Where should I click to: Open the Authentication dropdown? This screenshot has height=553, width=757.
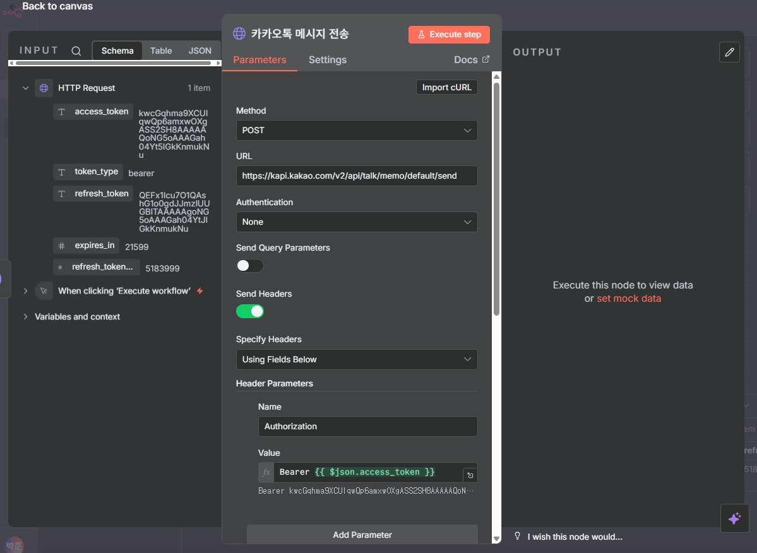point(356,222)
